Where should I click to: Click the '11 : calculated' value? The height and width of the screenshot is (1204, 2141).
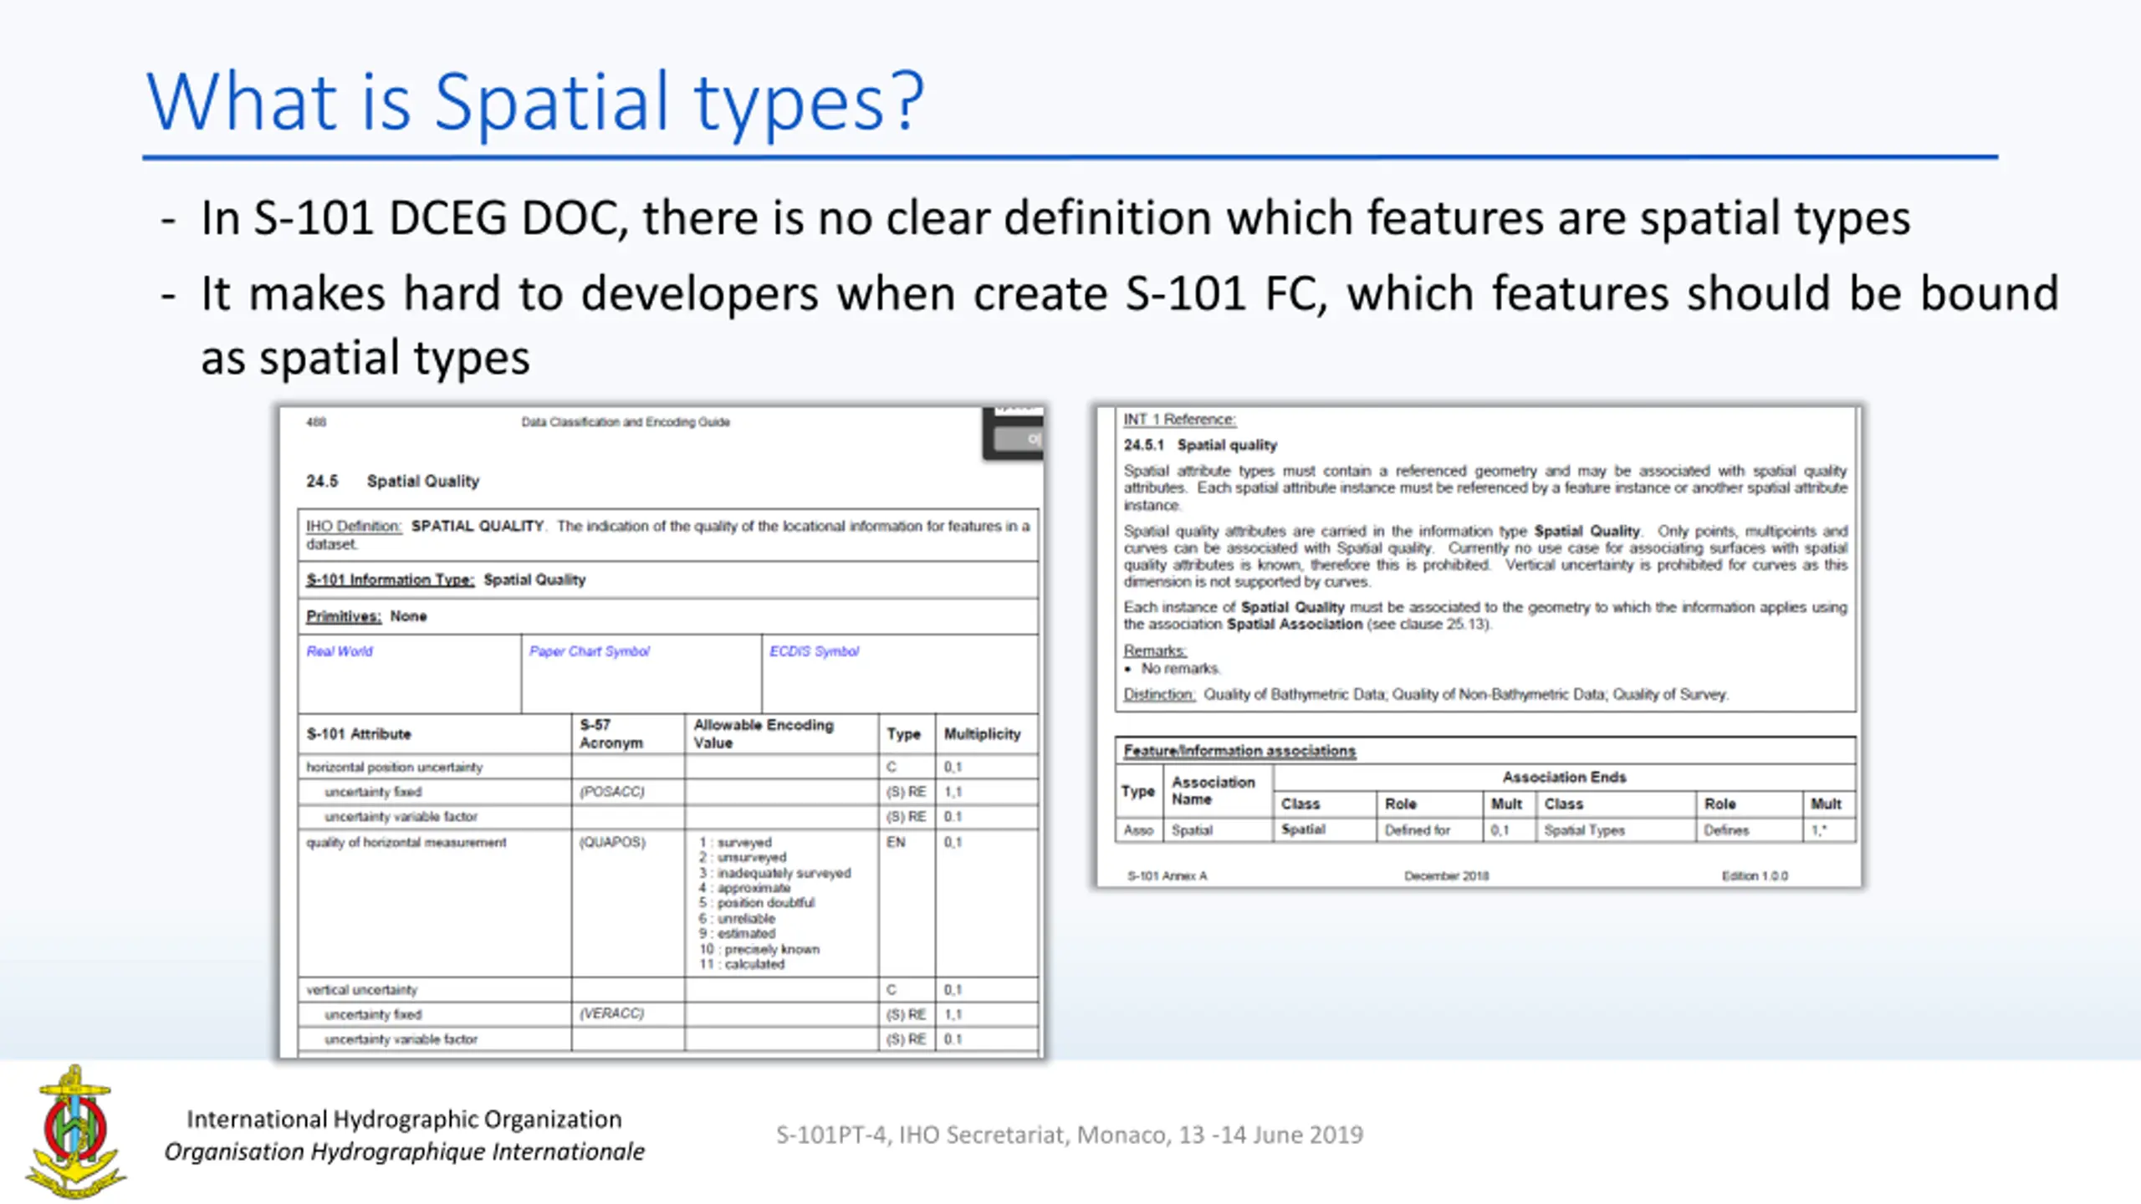click(x=742, y=964)
